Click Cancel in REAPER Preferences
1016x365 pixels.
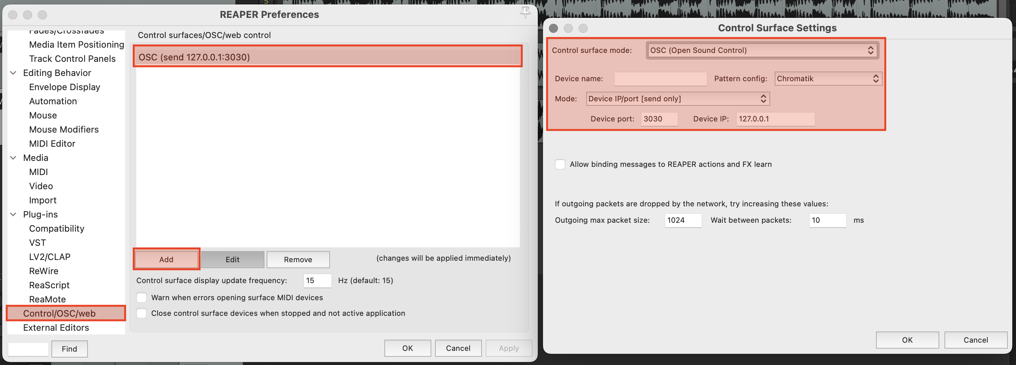click(x=458, y=348)
